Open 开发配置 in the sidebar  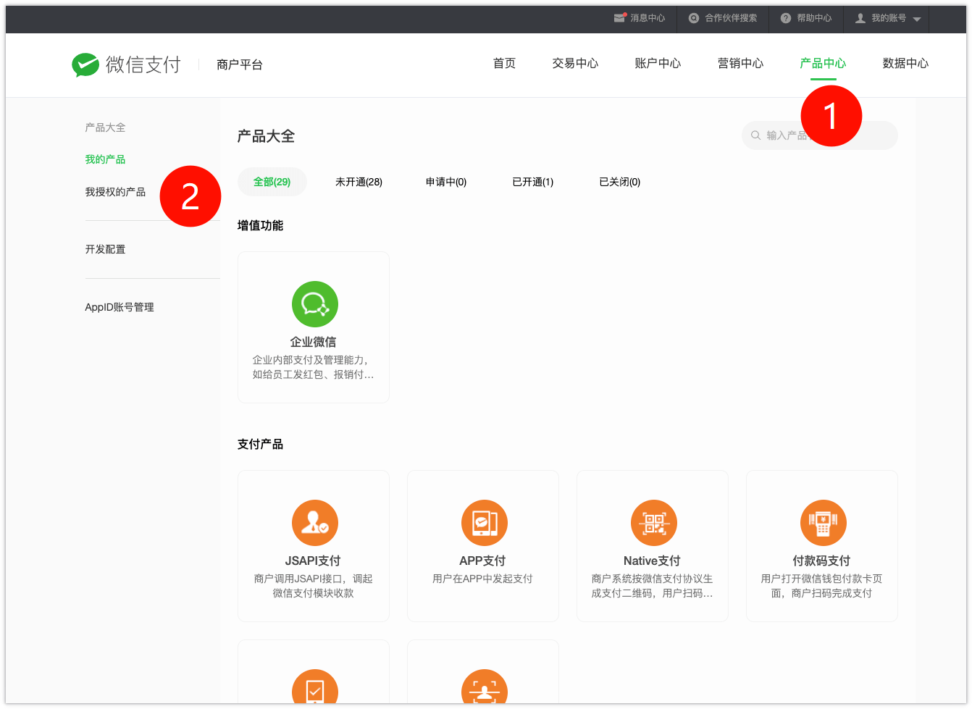(x=105, y=249)
